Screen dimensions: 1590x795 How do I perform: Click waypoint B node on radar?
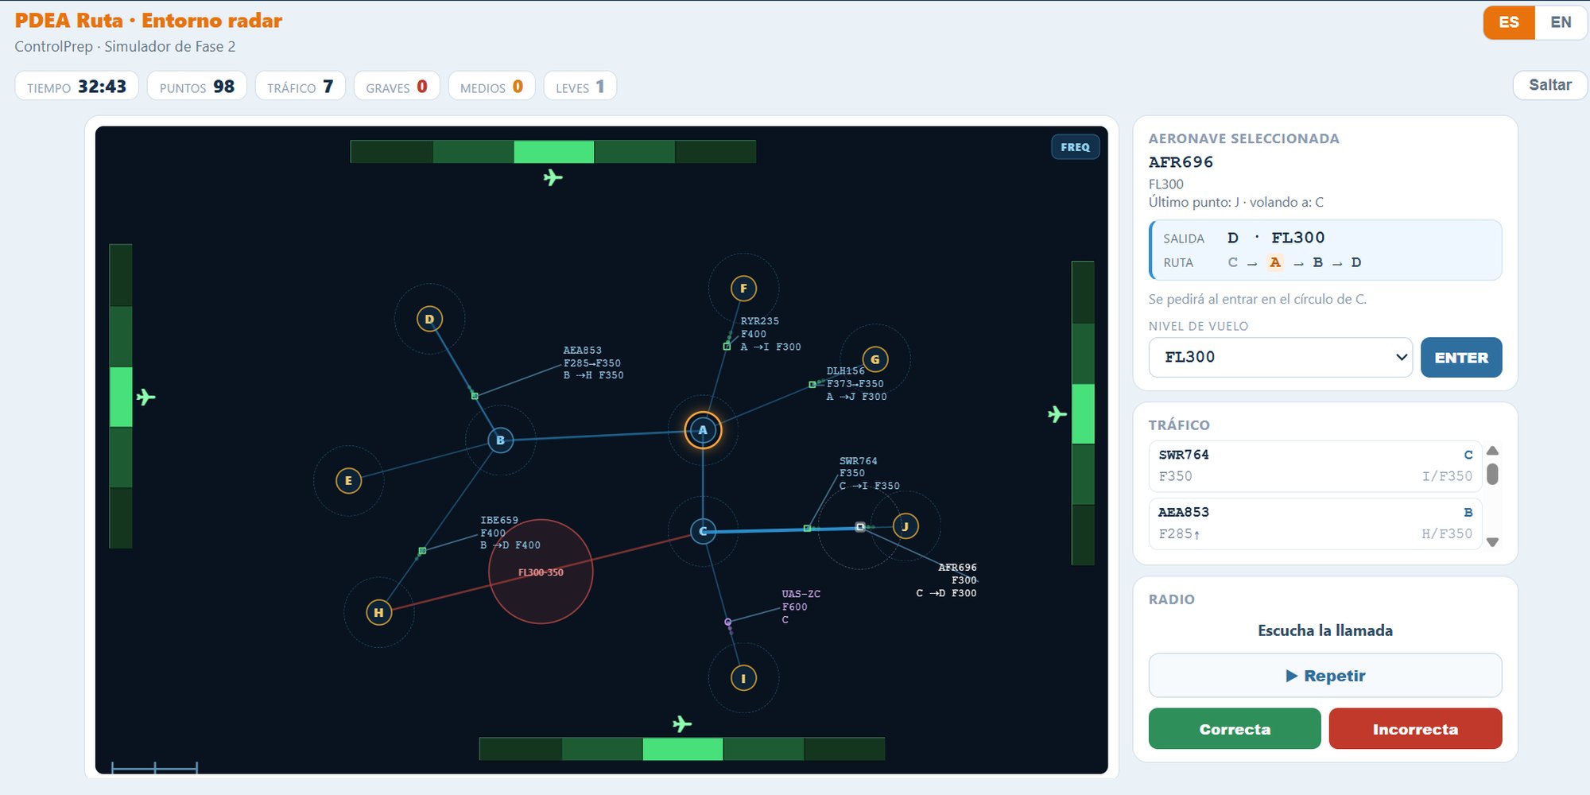[x=500, y=440]
